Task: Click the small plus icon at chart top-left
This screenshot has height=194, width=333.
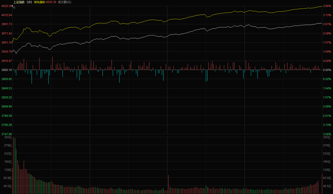Action: (x=14, y=7)
